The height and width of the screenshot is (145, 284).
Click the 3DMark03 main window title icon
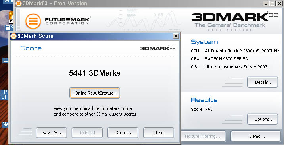coord(19,3)
